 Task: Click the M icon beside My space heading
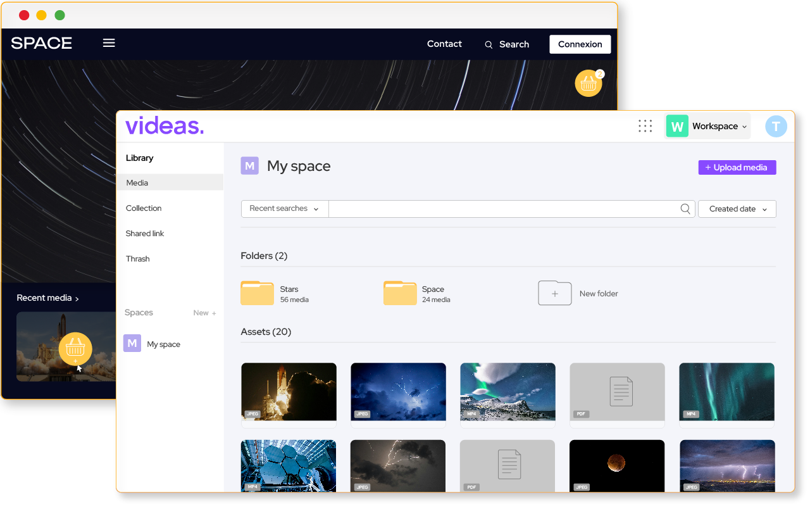(x=249, y=166)
